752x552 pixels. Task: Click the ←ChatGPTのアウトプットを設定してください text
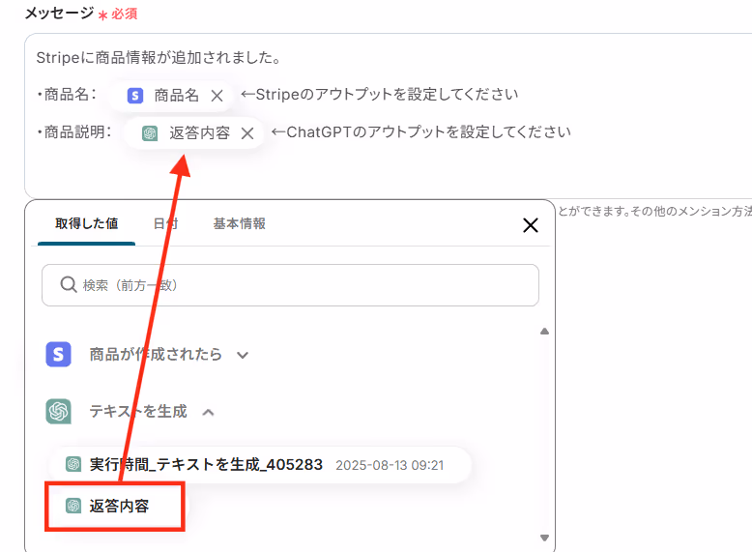421,131
